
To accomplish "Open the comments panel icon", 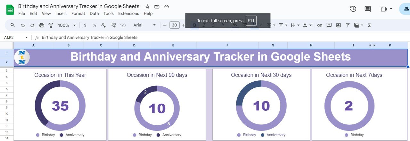I will click(x=368, y=9).
